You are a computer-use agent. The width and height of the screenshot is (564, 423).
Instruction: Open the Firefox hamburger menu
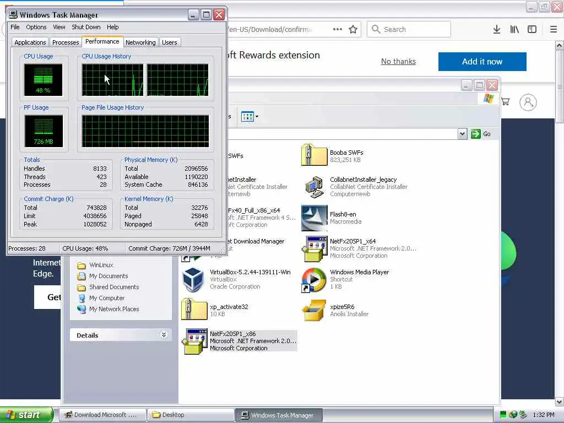point(553,30)
